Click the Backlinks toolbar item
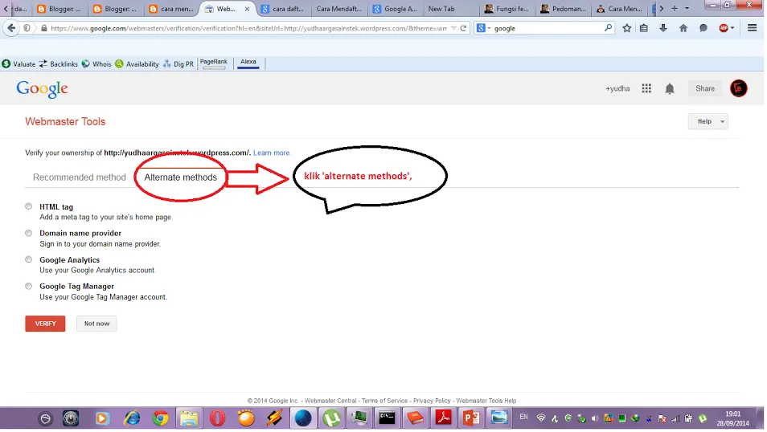This screenshot has height=432, width=767. [58, 64]
